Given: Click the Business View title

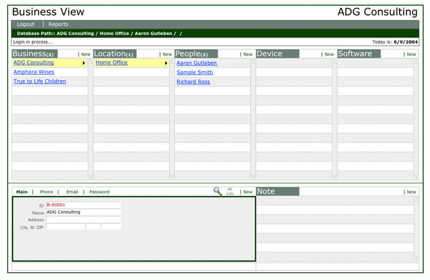Looking at the screenshot, I should tap(48, 12).
